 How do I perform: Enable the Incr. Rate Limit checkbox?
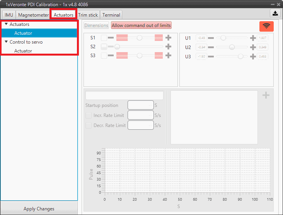pos(89,115)
